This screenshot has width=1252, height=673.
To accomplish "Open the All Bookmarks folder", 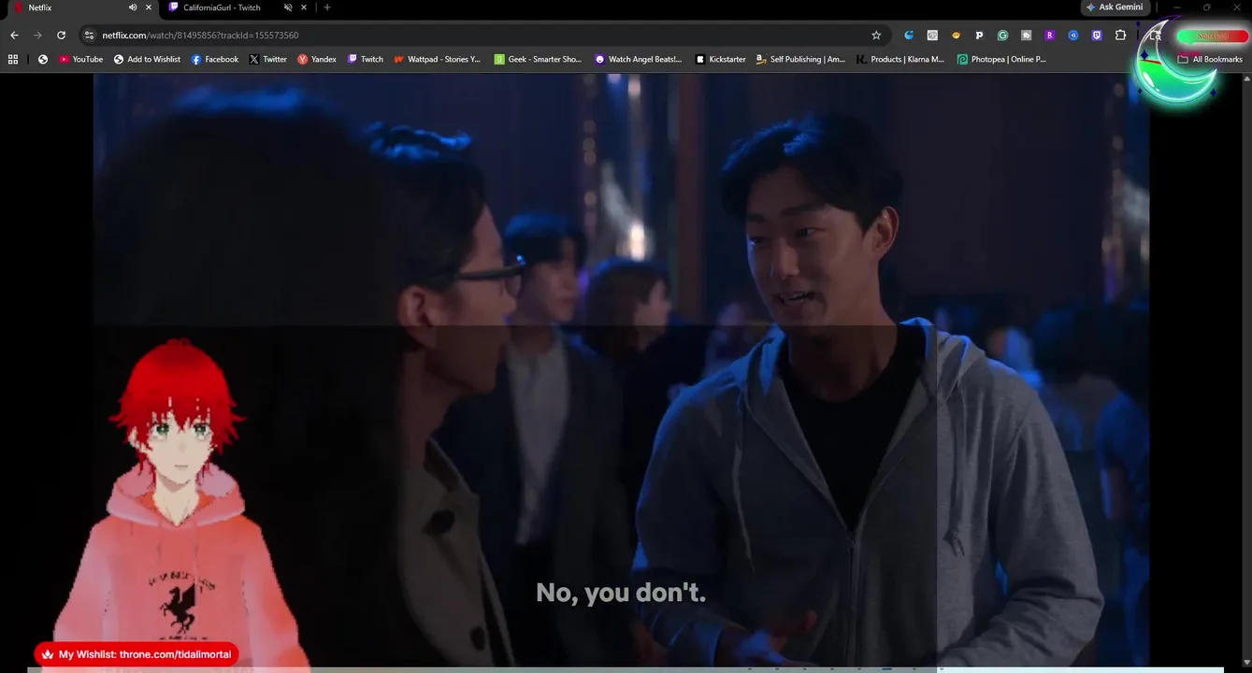I will tap(1210, 59).
